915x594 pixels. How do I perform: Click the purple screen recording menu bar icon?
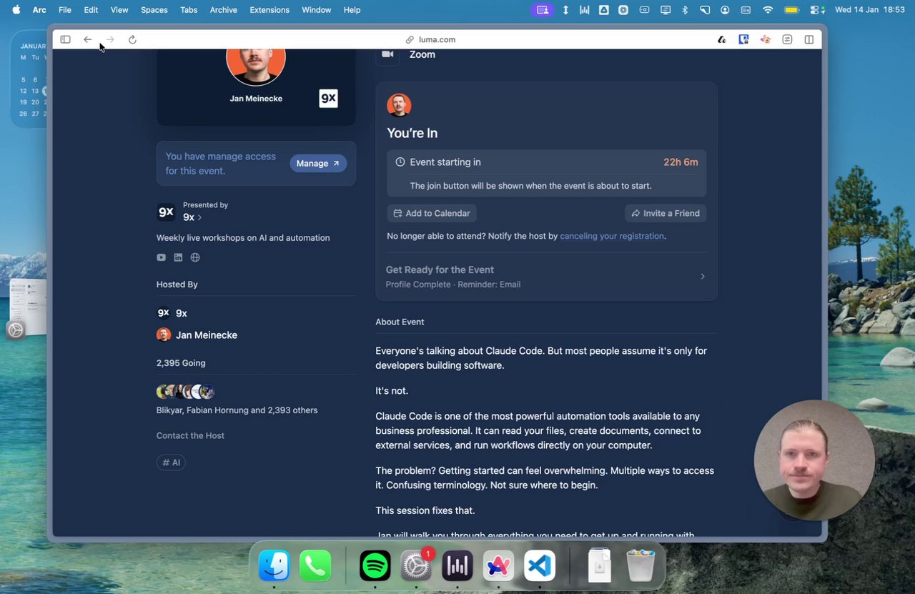543,10
